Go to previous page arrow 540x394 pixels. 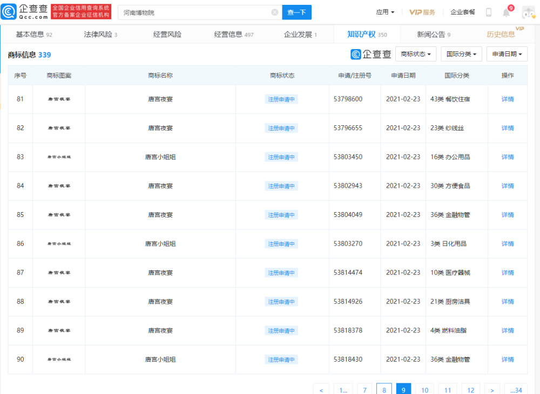pyautogui.click(x=321, y=390)
